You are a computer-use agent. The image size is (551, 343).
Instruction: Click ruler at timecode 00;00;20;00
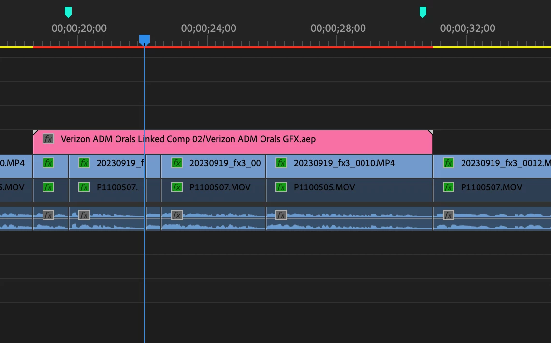[79, 29]
